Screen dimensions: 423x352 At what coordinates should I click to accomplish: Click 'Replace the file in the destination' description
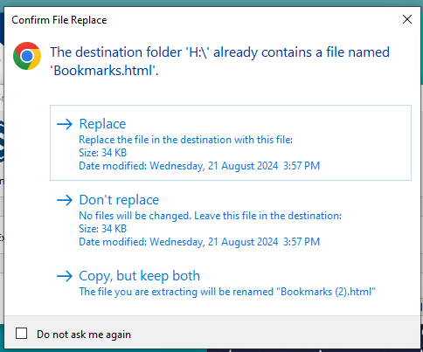[186, 140]
